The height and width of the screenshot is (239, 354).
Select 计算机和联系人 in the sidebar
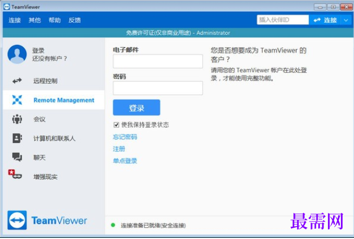click(x=54, y=139)
